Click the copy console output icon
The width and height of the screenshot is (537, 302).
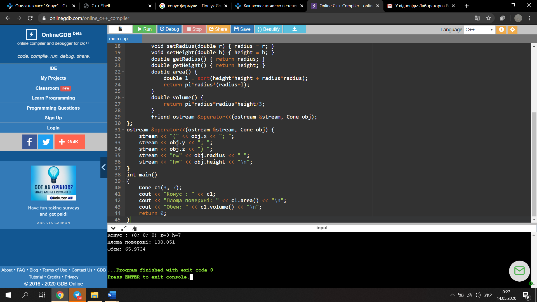tap(135, 228)
